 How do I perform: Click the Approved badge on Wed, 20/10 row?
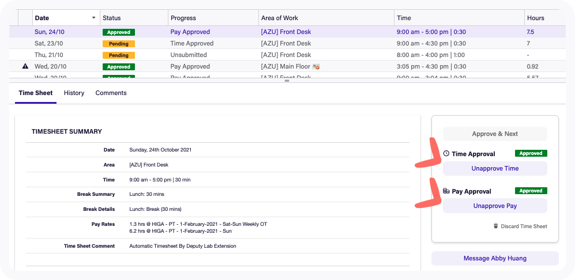tap(119, 67)
